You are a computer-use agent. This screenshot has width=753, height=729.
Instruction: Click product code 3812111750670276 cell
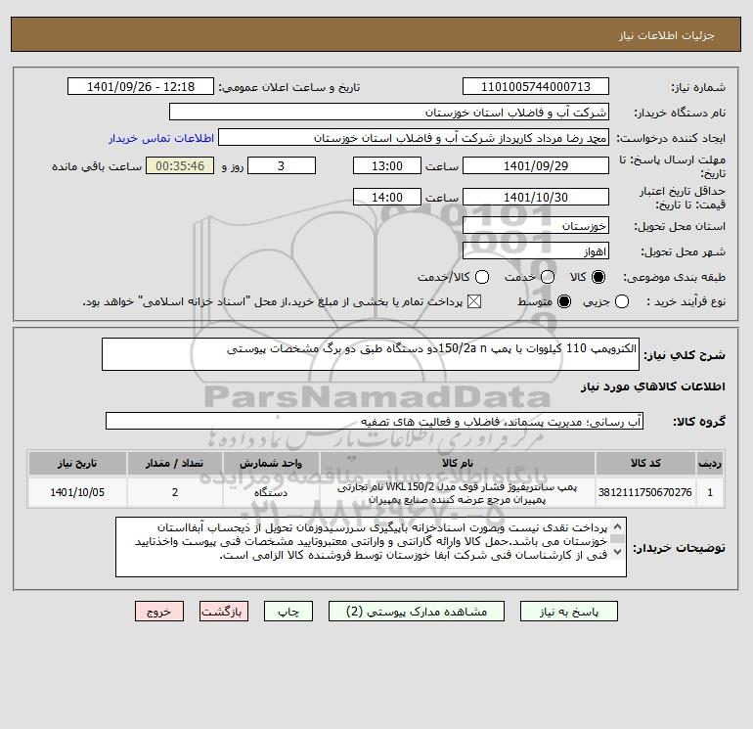(x=645, y=492)
